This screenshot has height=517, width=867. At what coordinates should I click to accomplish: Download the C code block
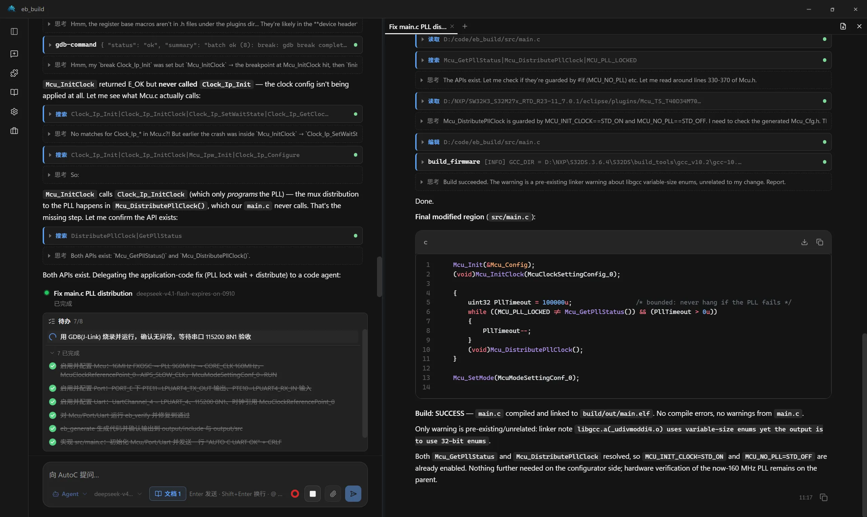coord(804,242)
